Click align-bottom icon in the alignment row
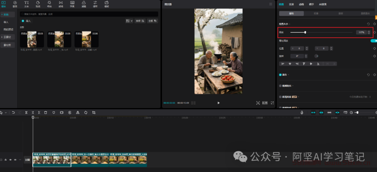The image size is (377, 172). 318,63
